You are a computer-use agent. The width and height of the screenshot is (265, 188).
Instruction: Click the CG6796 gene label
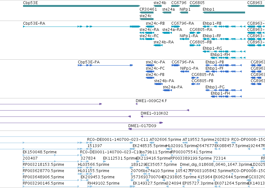(179, 3)
